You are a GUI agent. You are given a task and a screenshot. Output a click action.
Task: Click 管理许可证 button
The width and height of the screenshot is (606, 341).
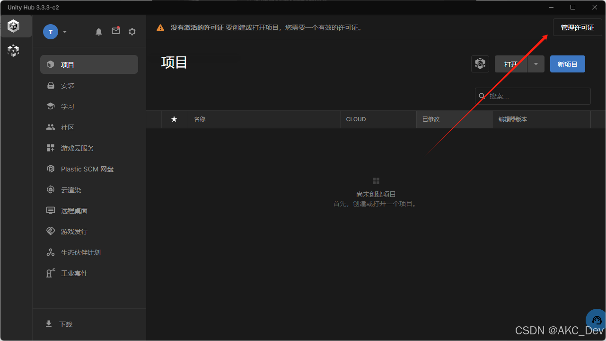click(x=578, y=27)
